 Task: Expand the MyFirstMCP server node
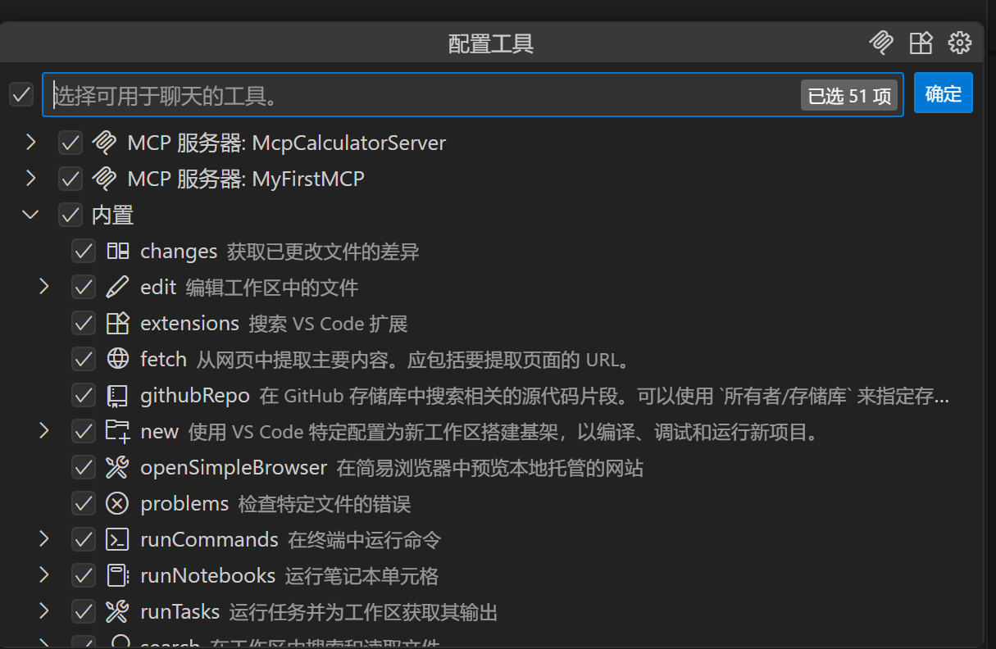[x=31, y=178]
